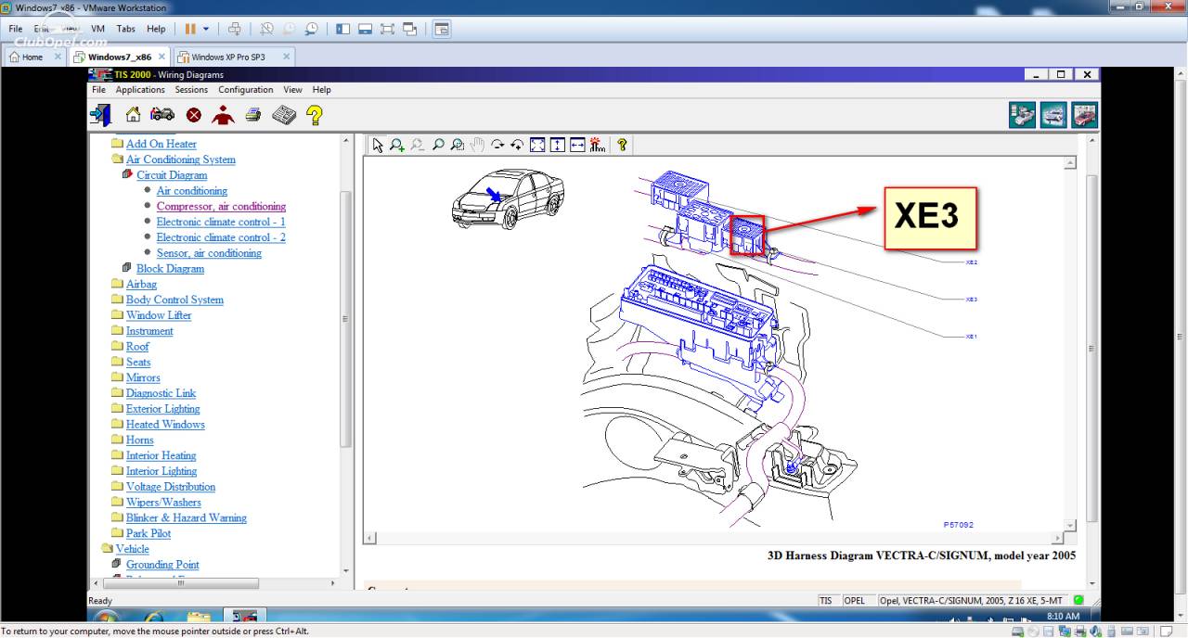Click the middle teal car icon at top right
The width and height of the screenshot is (1188, 638).
[1053, 115]
